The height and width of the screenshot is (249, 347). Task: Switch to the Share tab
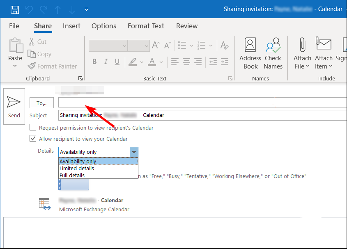click(x=43, y=26)
